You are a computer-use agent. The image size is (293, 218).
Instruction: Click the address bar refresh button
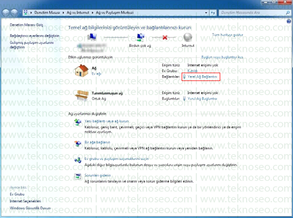tap(213, 13)
